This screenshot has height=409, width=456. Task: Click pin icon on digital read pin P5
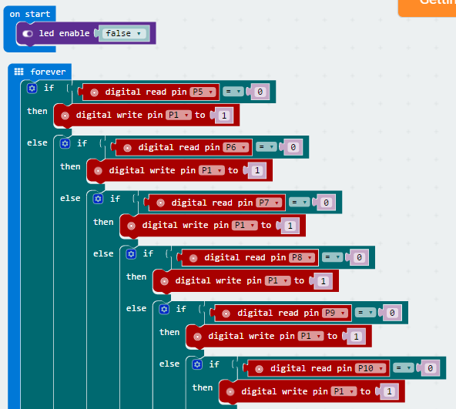coord(94,92)
